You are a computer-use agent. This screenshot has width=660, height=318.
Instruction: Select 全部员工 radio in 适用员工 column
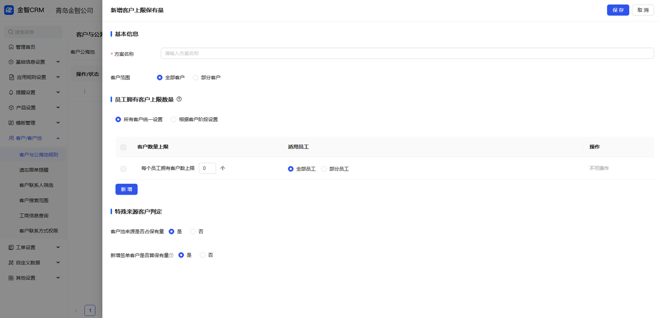(291, 169)
